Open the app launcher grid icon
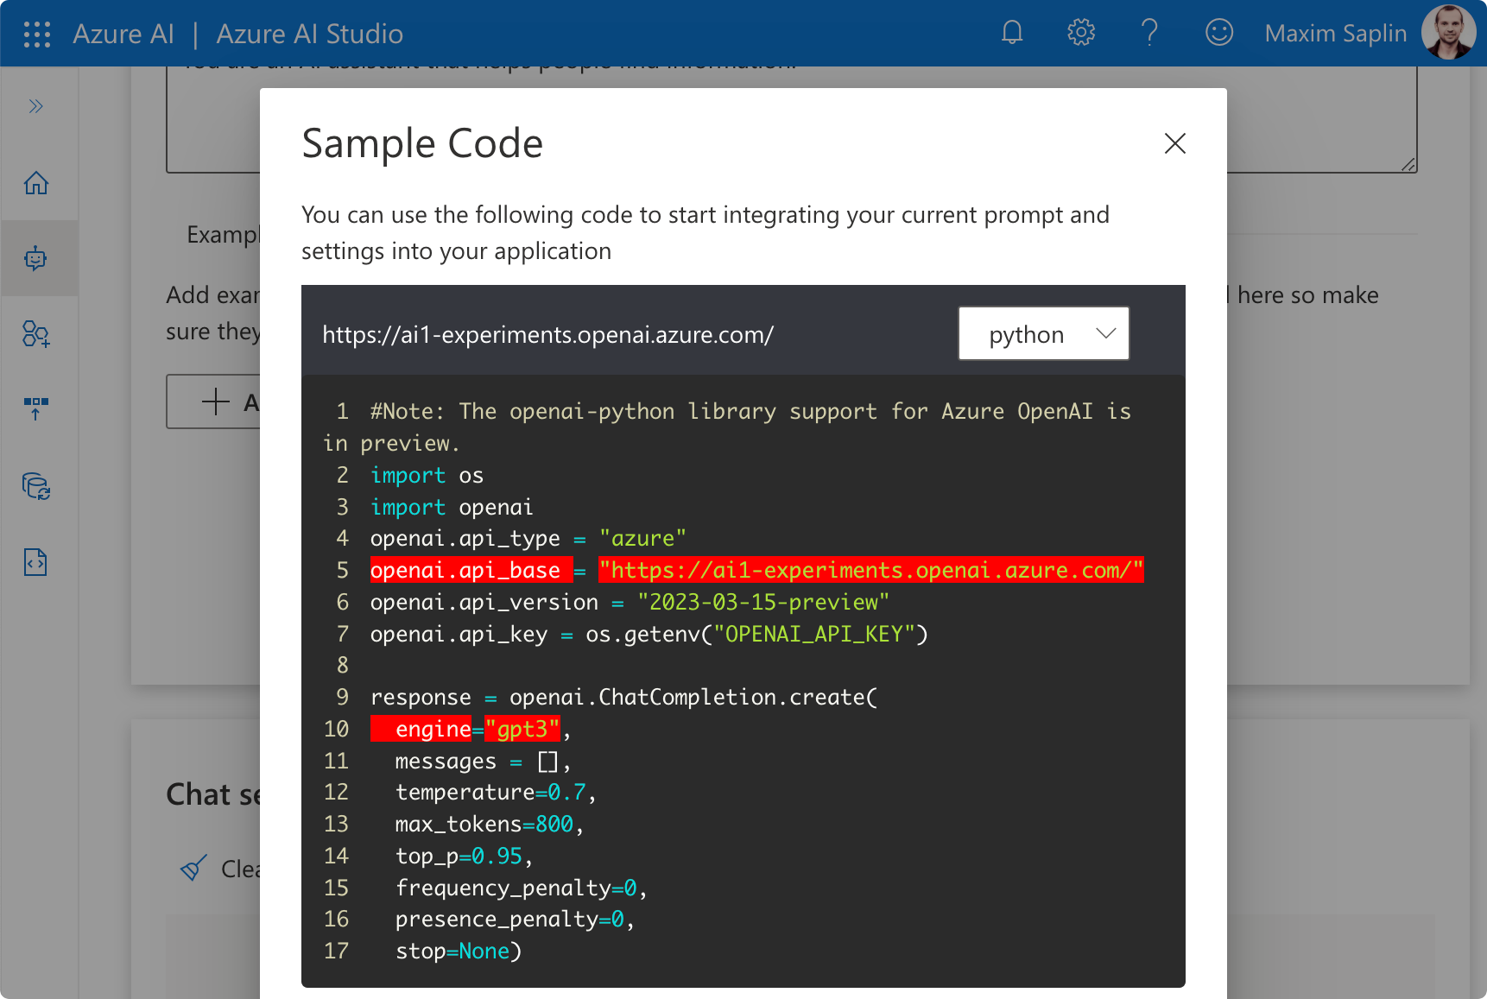 point(37,34)
